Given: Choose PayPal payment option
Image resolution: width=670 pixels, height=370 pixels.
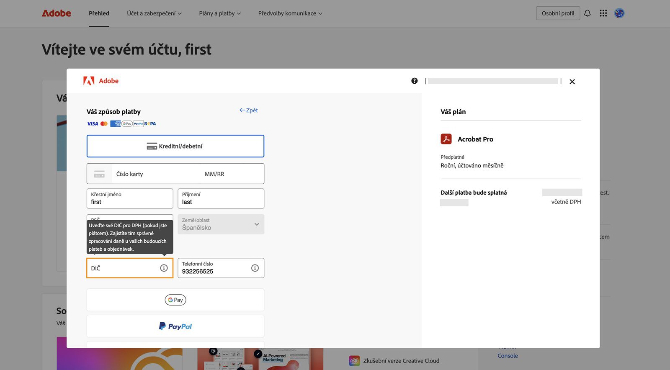Looking at the screenshot, I should pos(175,326).
